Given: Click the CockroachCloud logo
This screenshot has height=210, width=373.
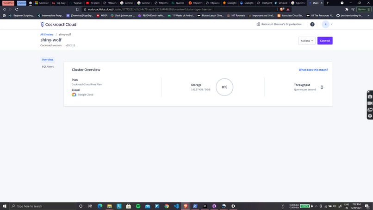Looking at the screenshot, I should [x=58, y=24].
